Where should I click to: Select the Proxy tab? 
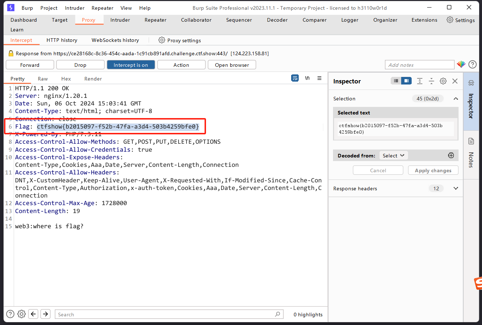point(89,20)
